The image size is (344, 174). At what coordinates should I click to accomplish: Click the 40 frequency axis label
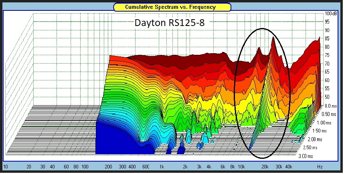point(53,167)
